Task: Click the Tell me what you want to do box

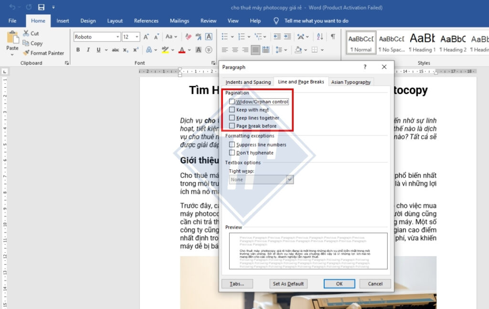Action: (316, 21)
